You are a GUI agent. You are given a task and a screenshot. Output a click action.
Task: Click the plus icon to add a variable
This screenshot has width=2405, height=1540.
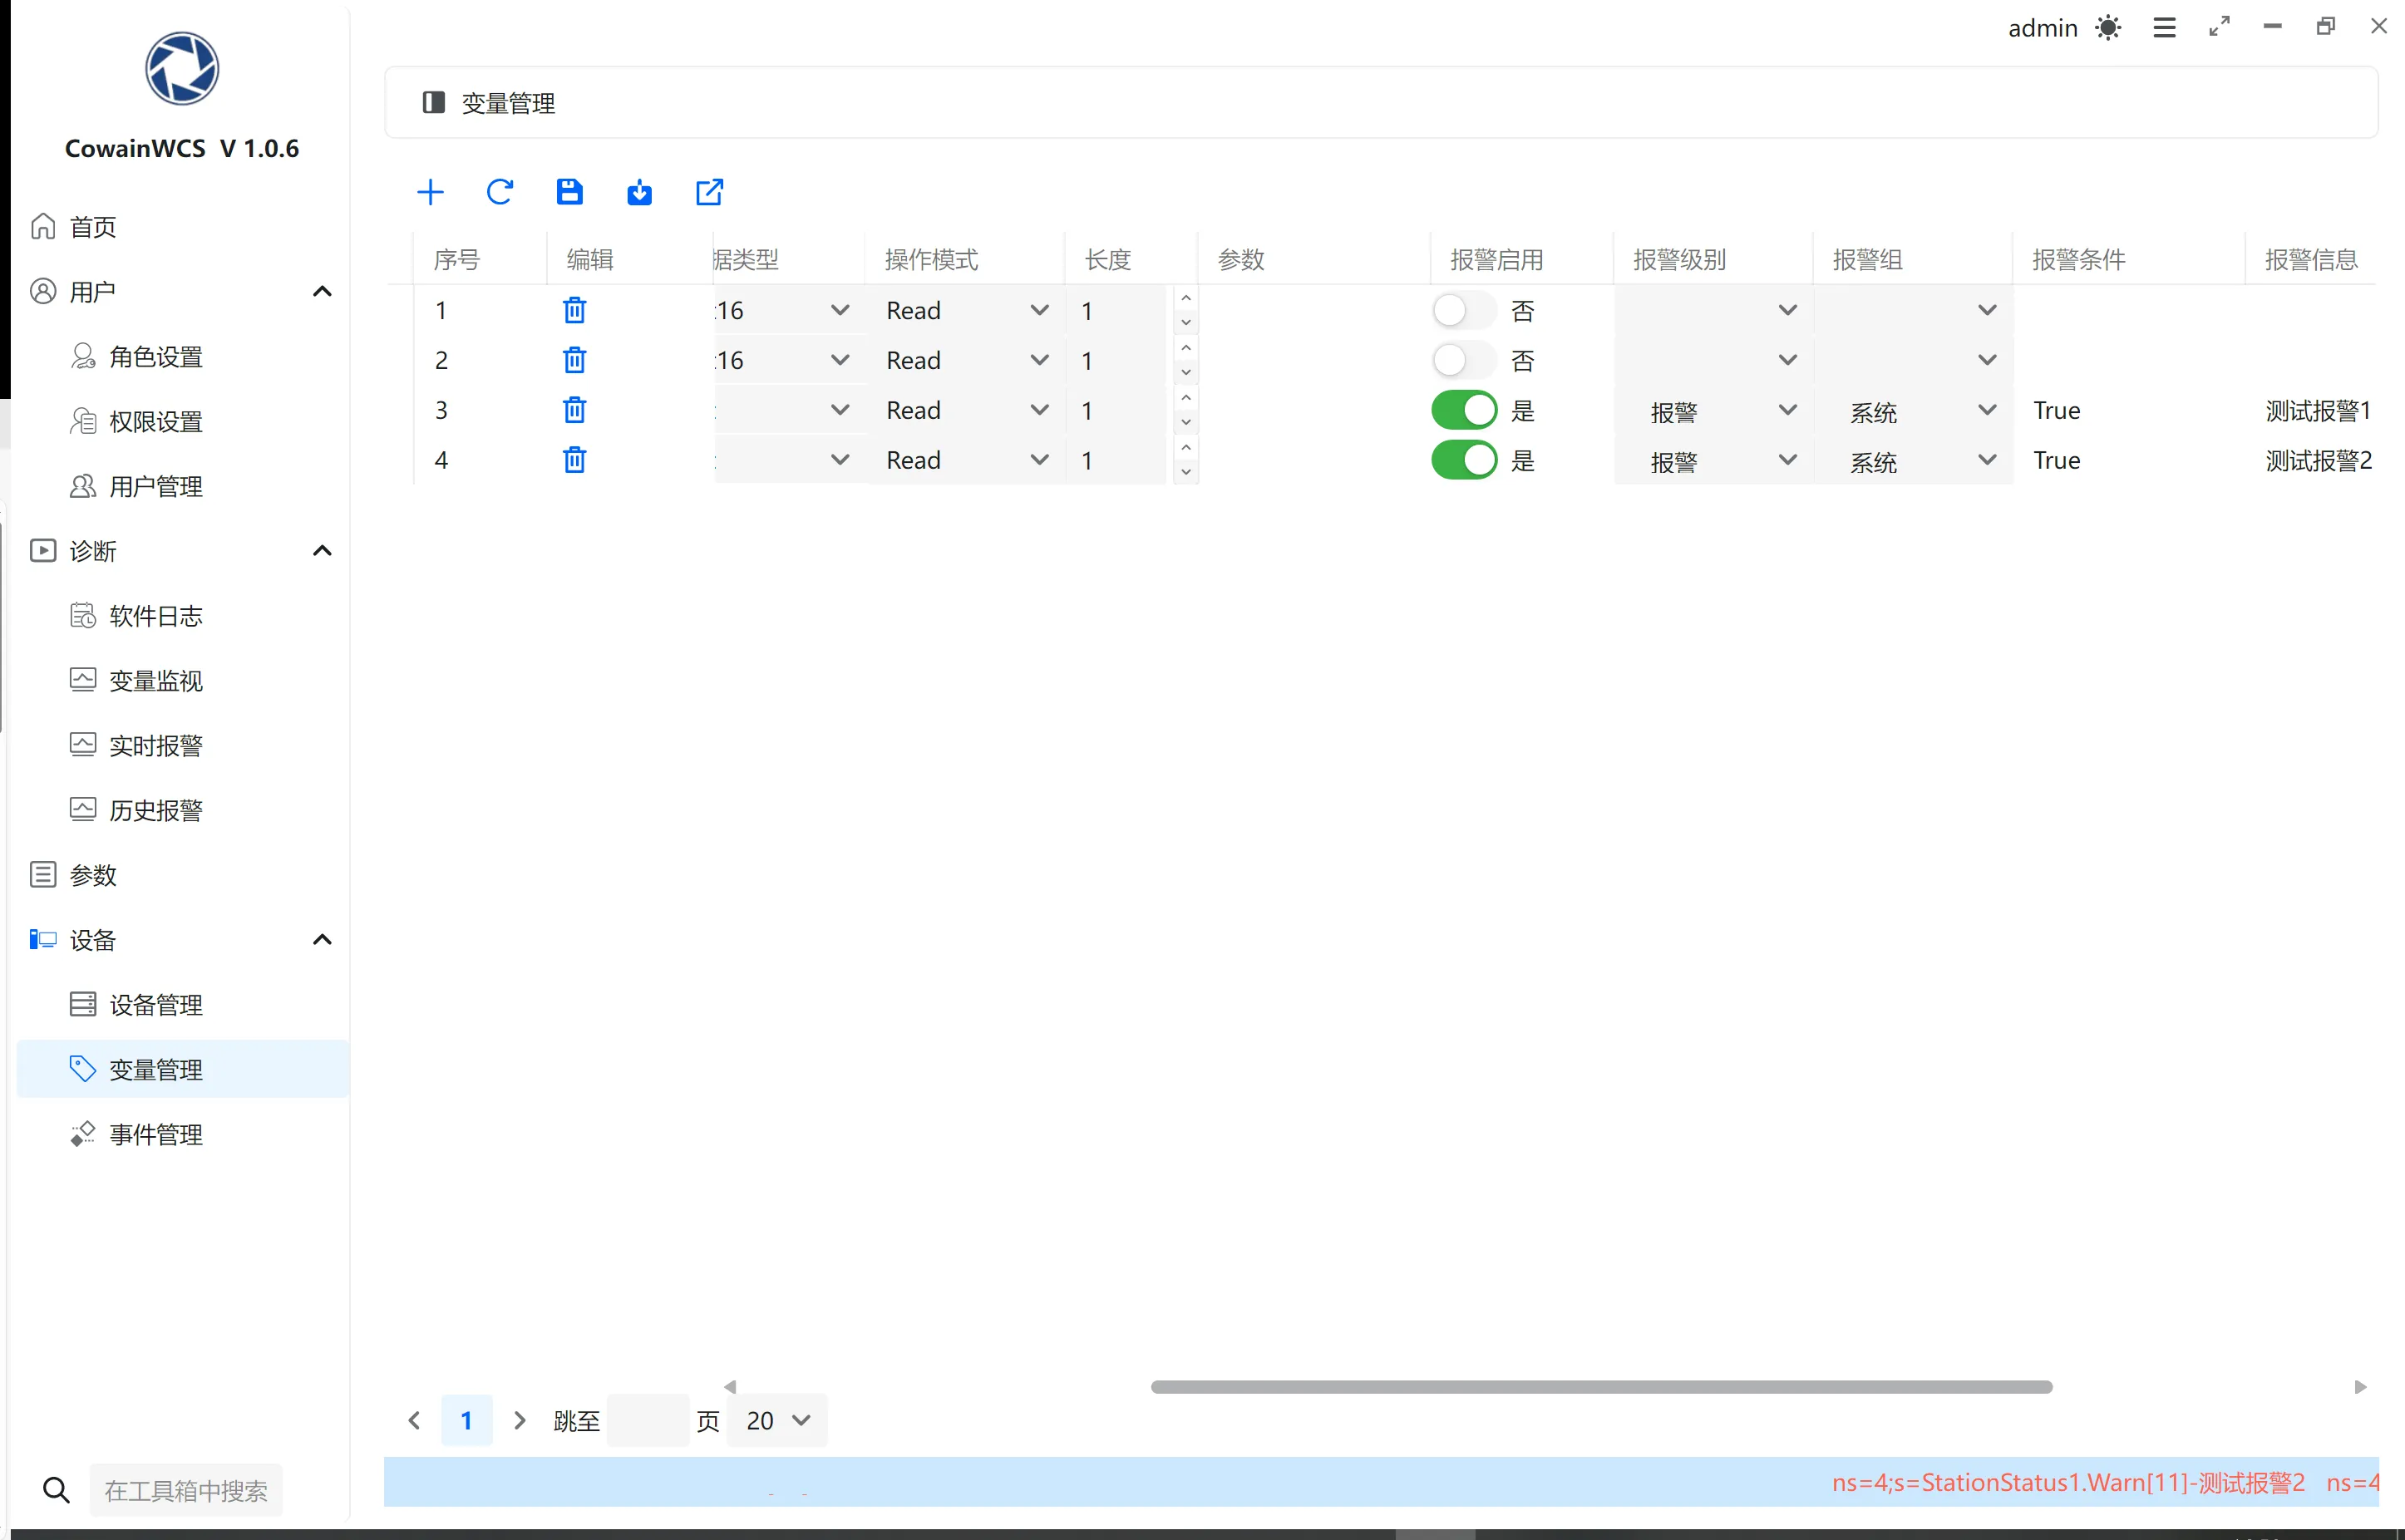430,192
